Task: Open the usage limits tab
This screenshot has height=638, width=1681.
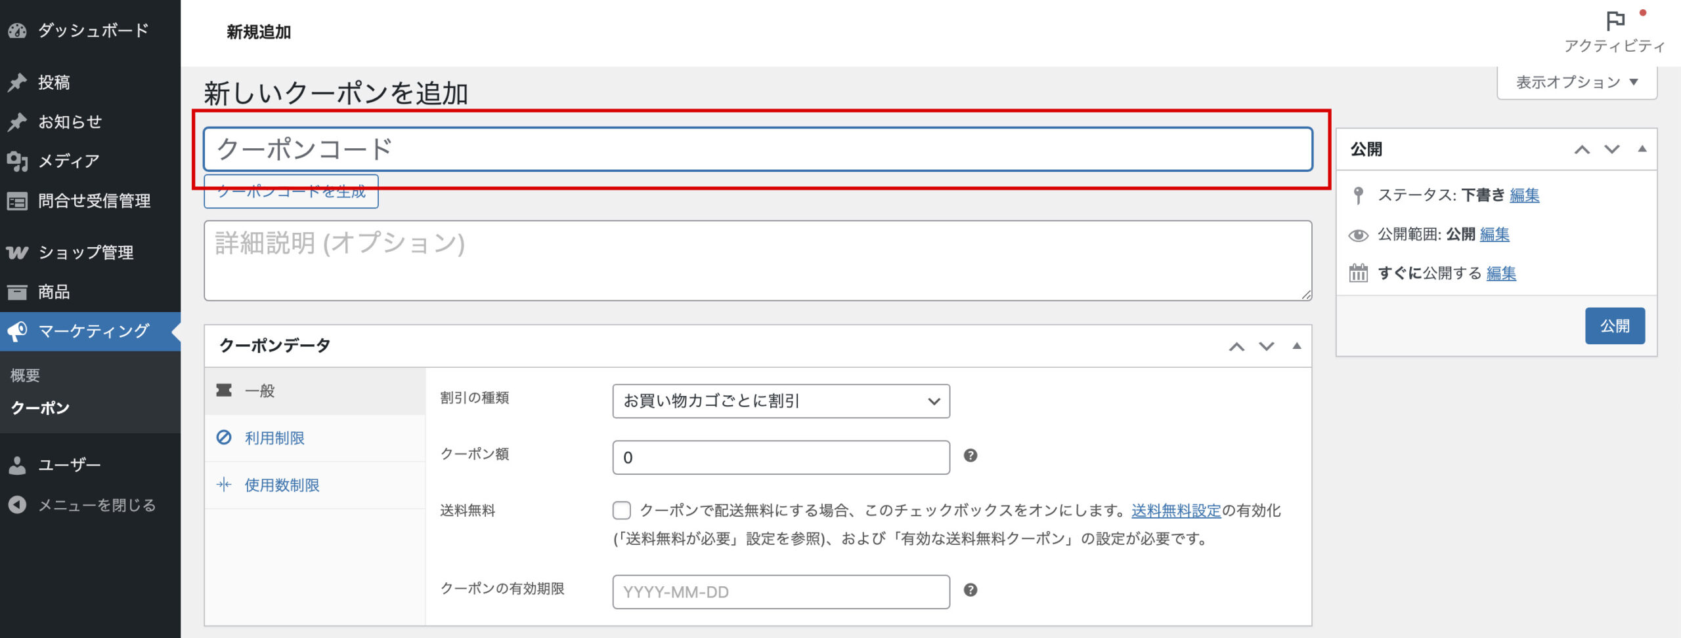Action: [282, 485]
